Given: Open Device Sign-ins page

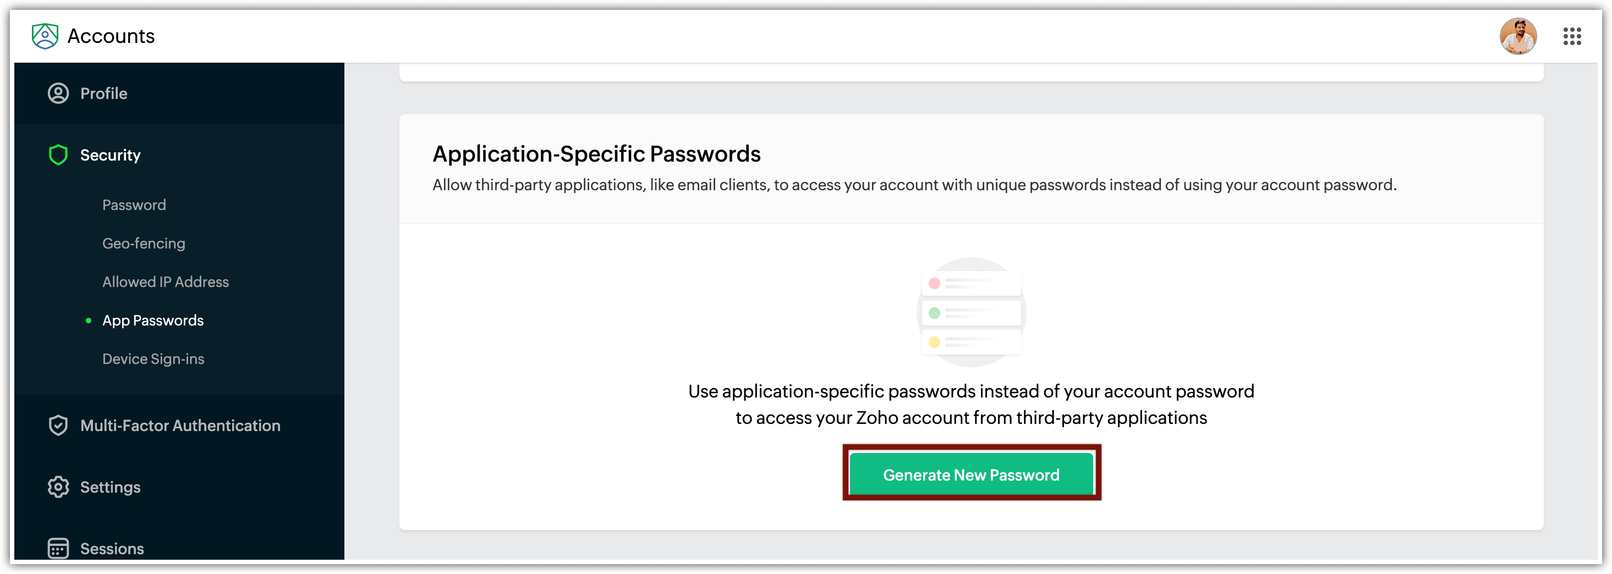Looking at the screenshot, I should click(153, 359).
